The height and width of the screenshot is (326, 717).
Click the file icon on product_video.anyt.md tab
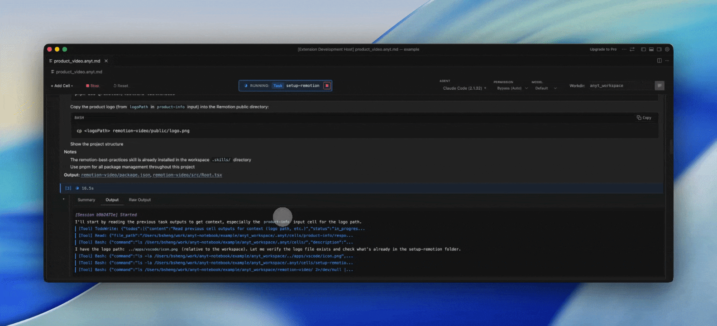point(51,61)
